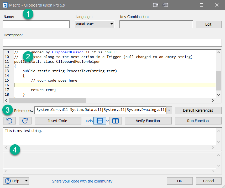
Task: Click the code editor's scroll left arrow
Action: tap(6, 101)
